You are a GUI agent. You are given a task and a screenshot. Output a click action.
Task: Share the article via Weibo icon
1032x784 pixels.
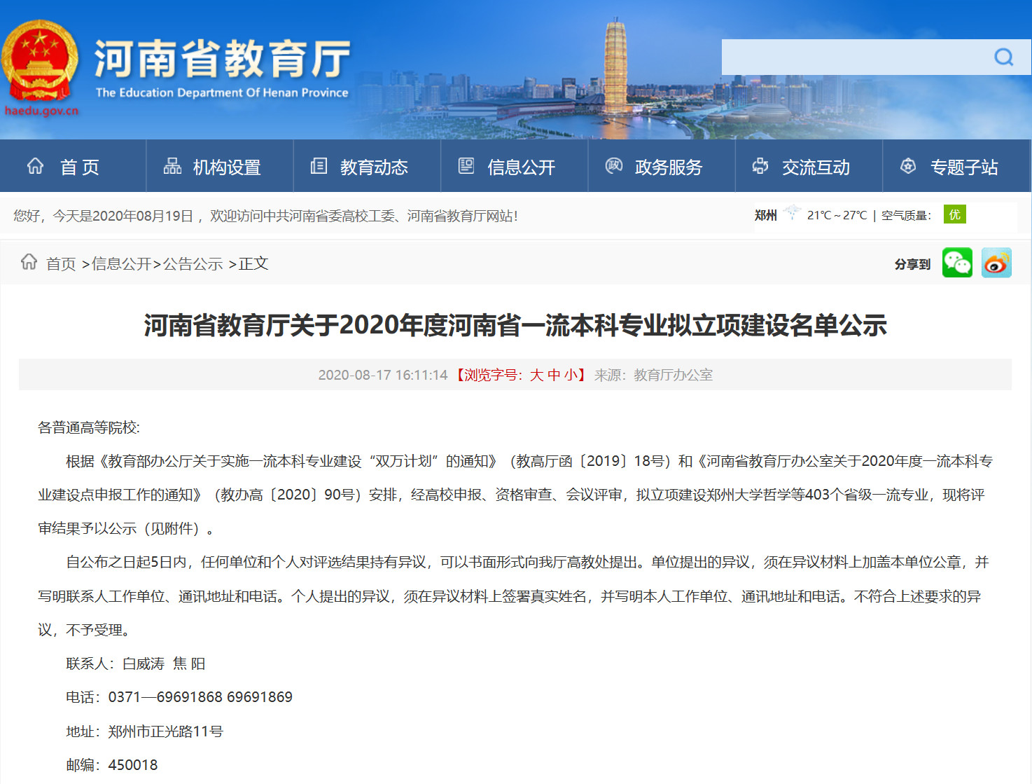click(996, 263)
